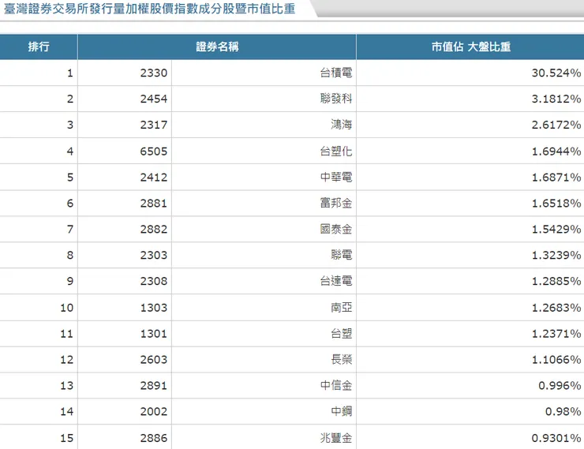Select rank number 15

tap(66, 438)
